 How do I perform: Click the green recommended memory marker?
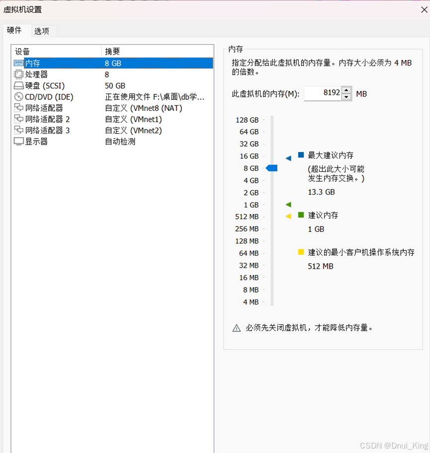(288, 205)
